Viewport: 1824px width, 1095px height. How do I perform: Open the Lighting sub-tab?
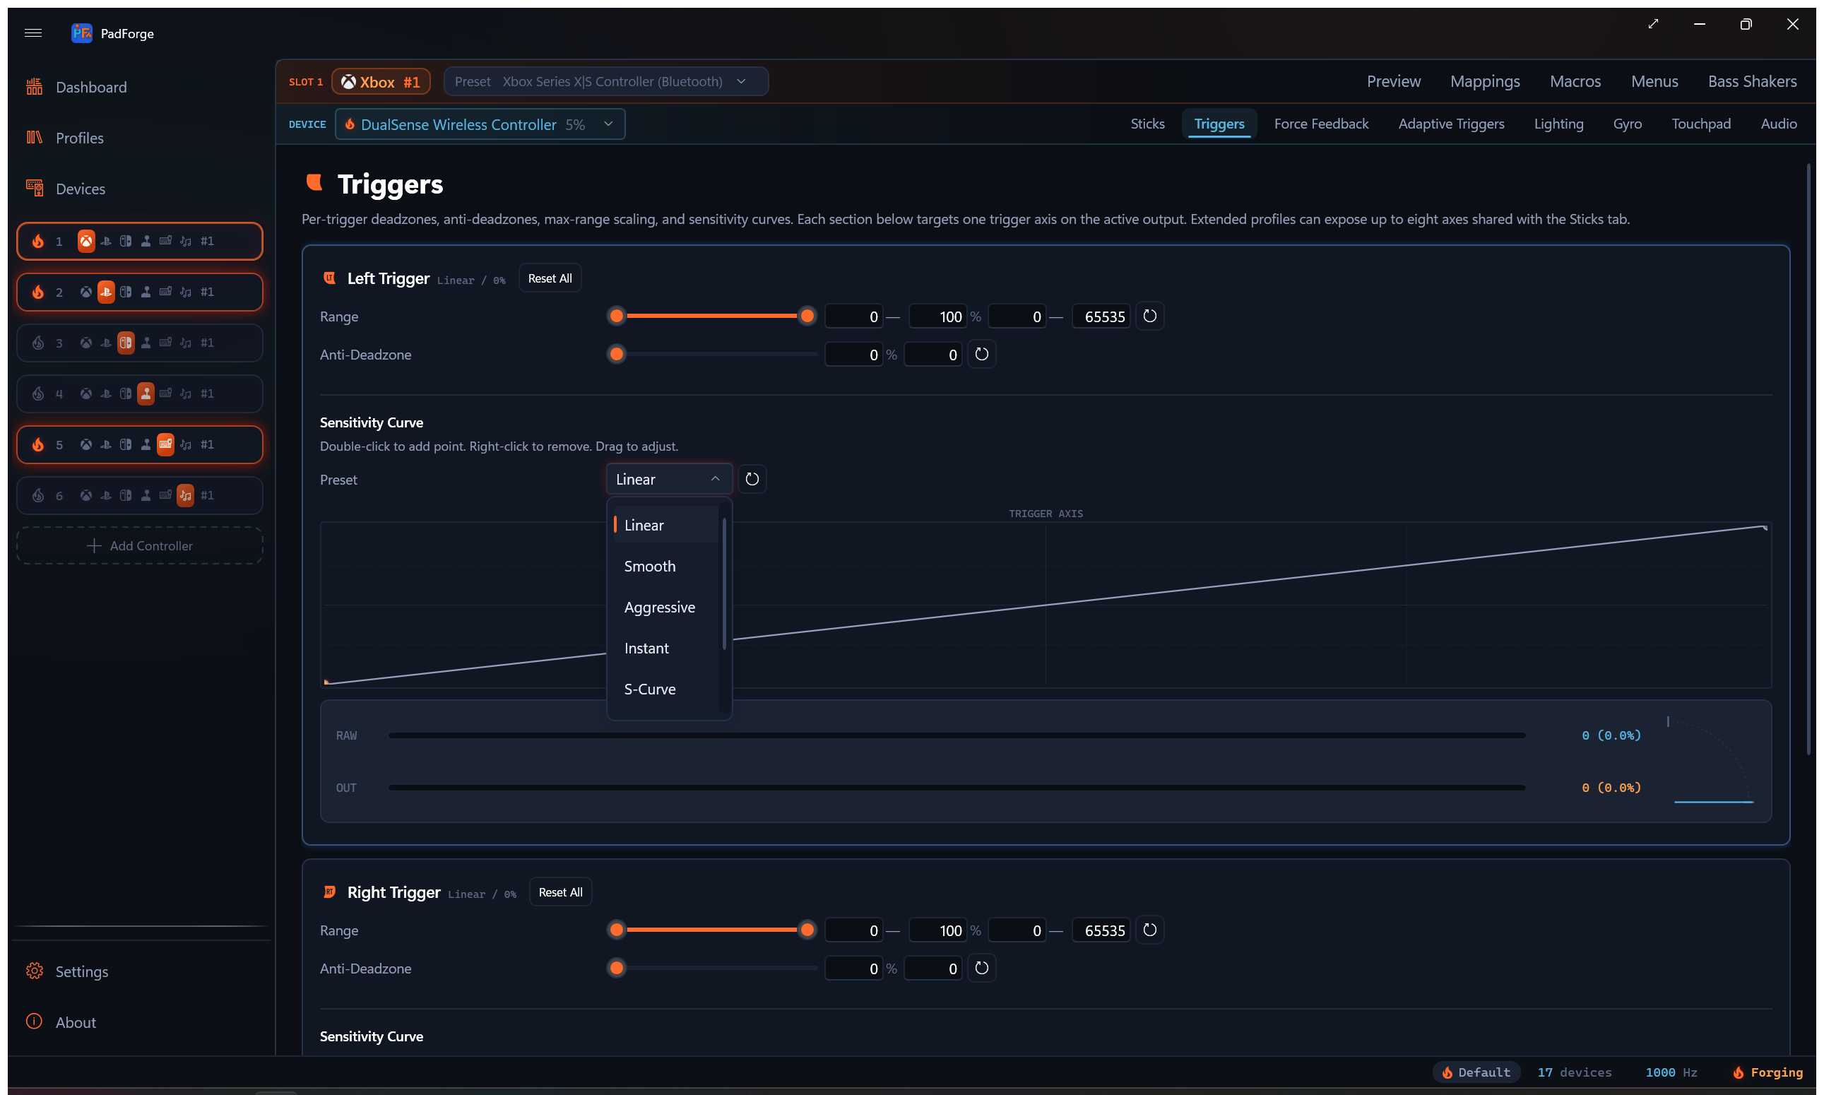[1559, 124]
